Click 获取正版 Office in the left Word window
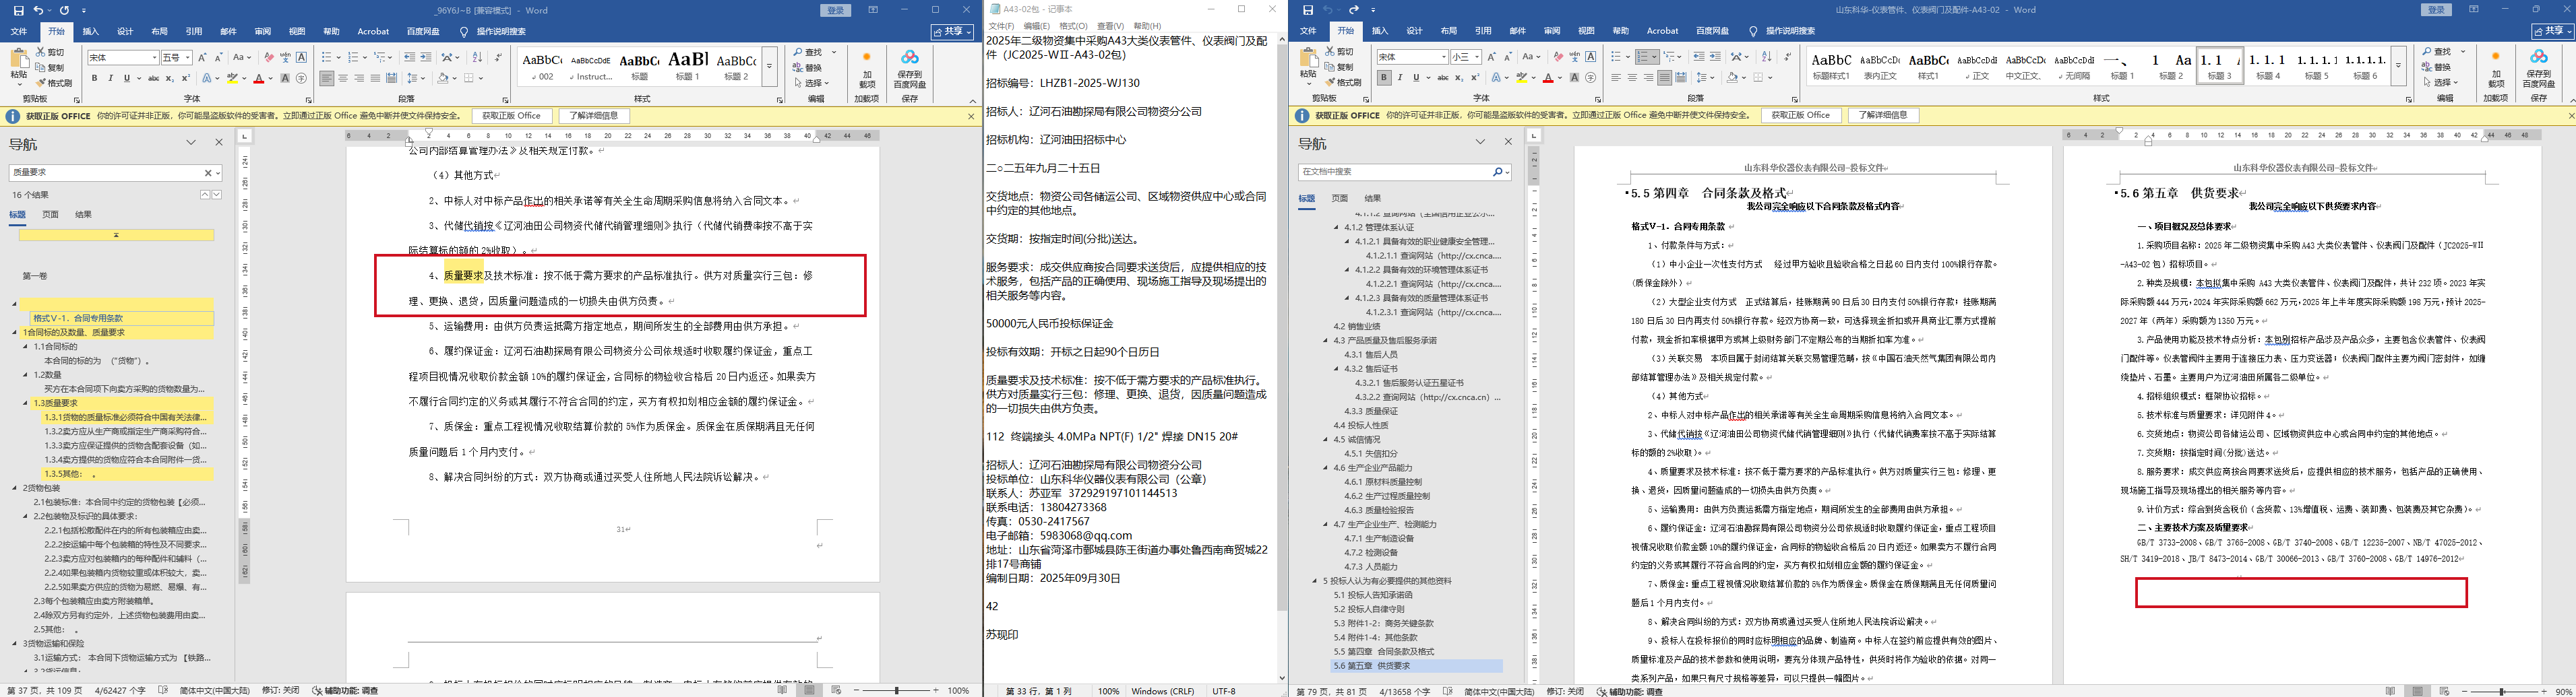This screenshot has width=2576, height=697. [x=511, y=116]
